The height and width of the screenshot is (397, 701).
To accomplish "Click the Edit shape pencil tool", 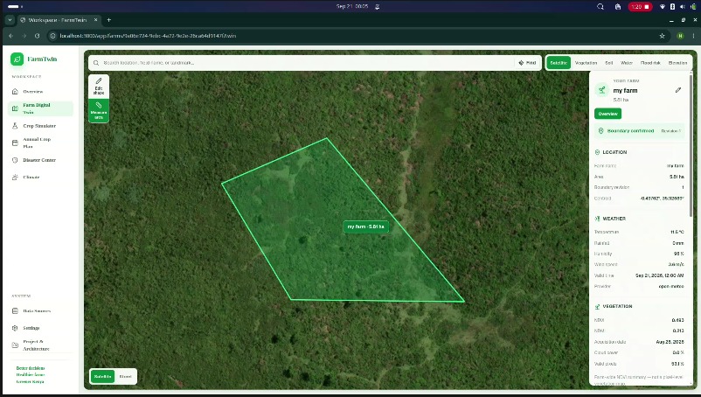I will click(x=99, y=87).
